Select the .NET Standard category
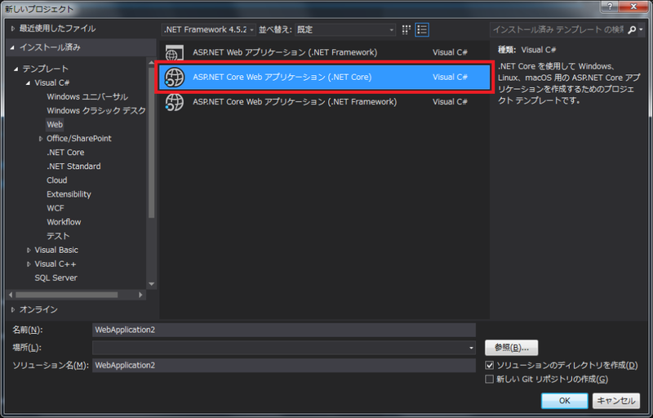This screenshot has height=418, width=653. [73, 167]
